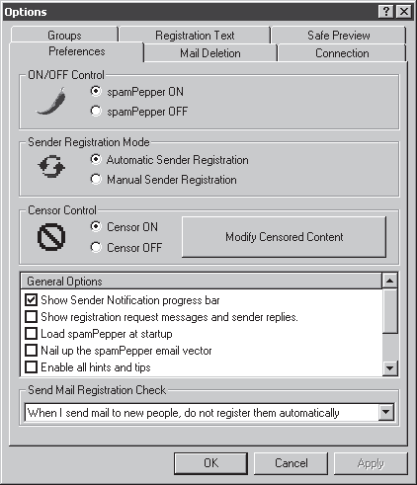The width and height of the screenshot is (417, 485).
Task: Enable Load spamPepper at startup
Action: [31, 334]
